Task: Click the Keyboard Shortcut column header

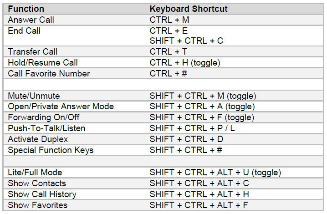Action: click(x=189, y=9)
